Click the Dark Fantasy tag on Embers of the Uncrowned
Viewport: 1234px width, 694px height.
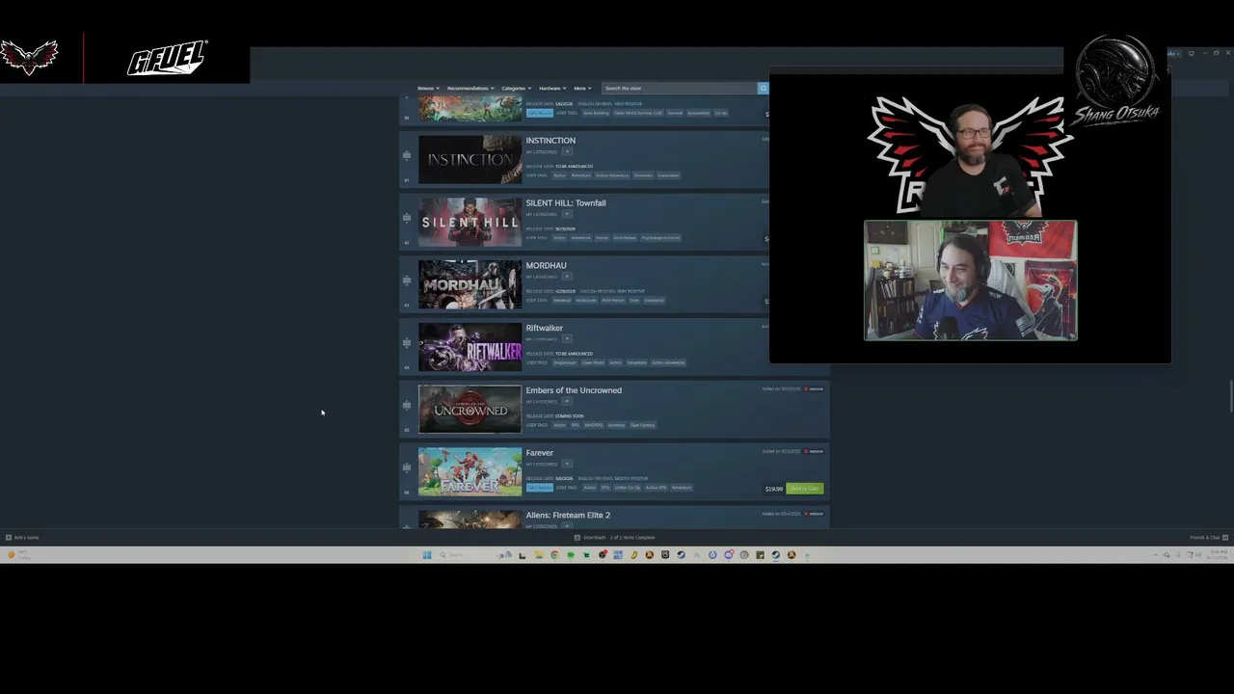tap(643, 425)
